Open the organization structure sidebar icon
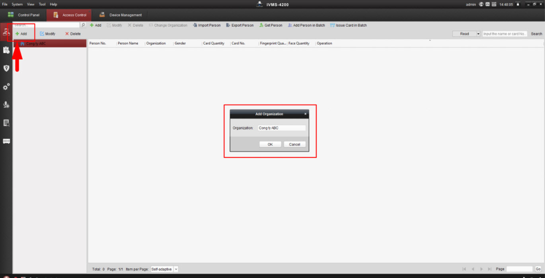545x278 pixels. click(x=6, y=32)
